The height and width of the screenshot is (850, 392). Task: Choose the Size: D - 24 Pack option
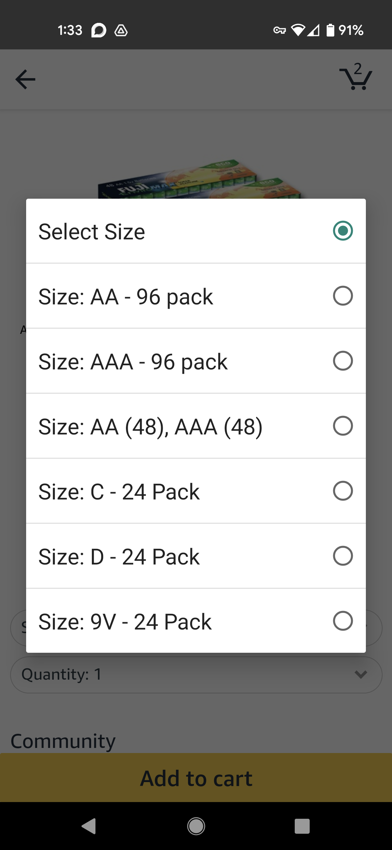196,556
